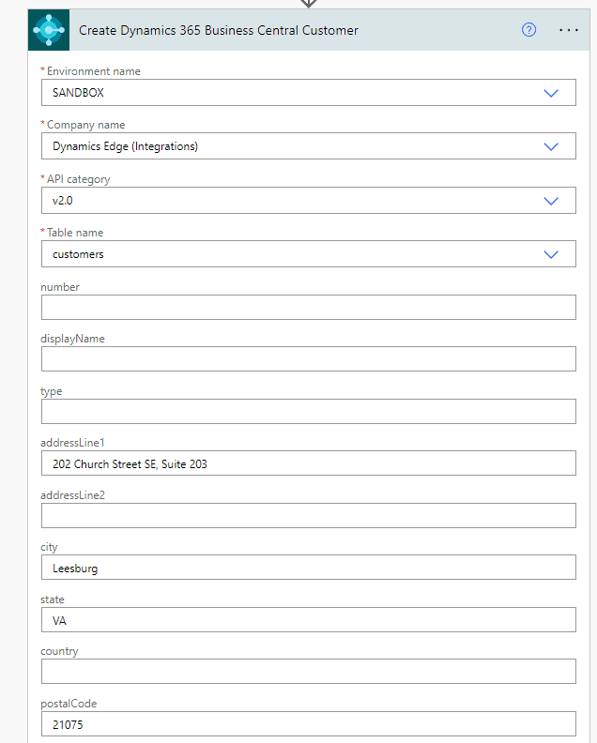The width and height of the screenshot is (597, 743).
Task: Click the 'Environment name' label
Action: point(94,71)
